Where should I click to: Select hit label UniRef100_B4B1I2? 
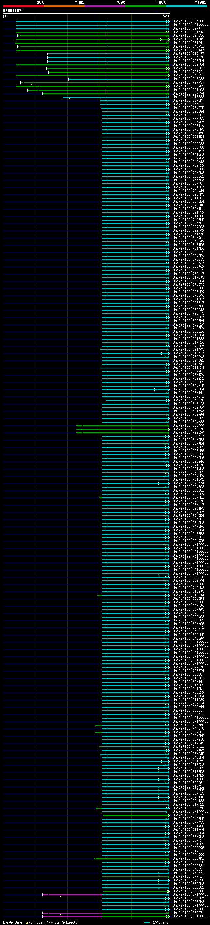tap(188, 404)
